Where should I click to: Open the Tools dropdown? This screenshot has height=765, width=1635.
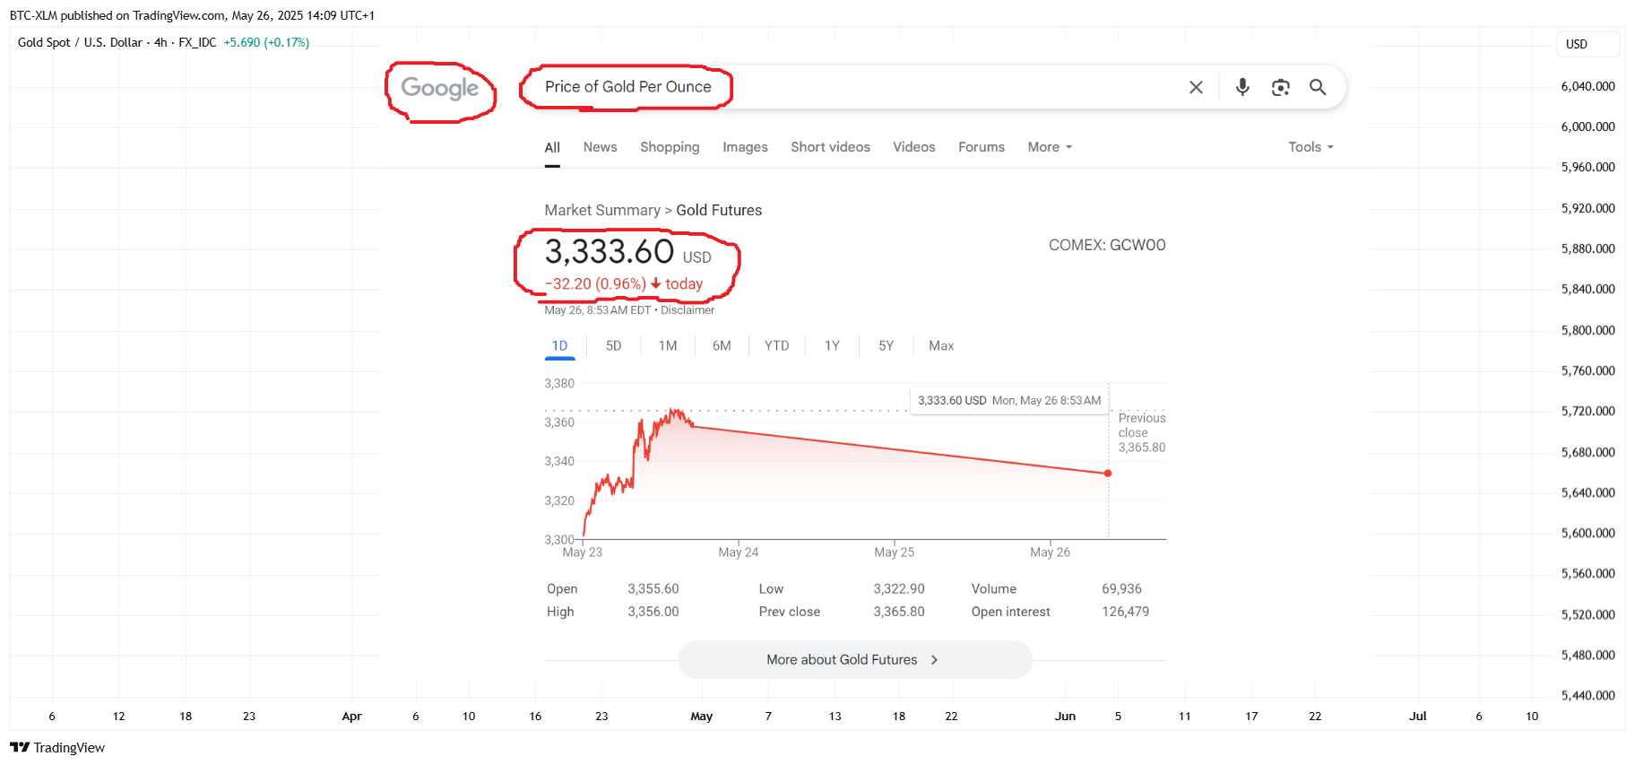(x=1311, y=147)
